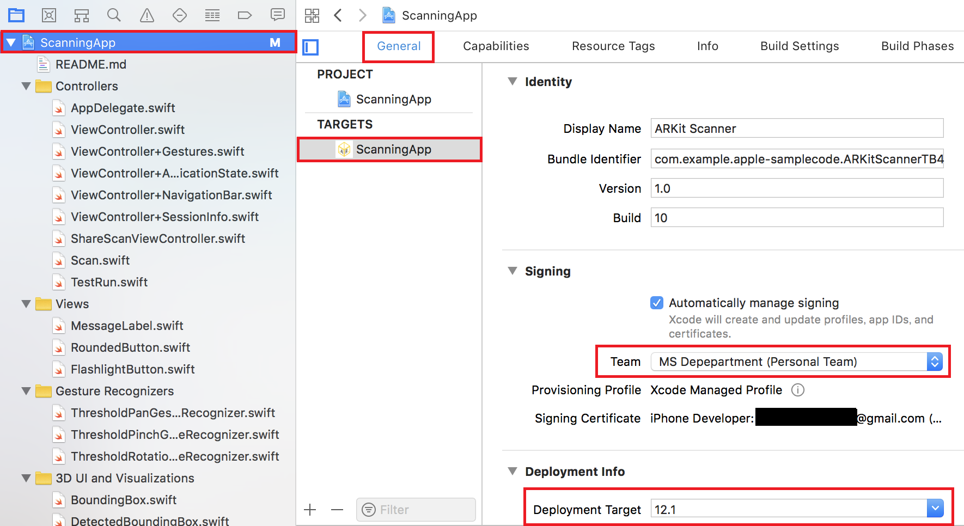The width and height of the screenshot is (964, 526).
Task: Collapse the Views group
Action: tap(26, 304)
